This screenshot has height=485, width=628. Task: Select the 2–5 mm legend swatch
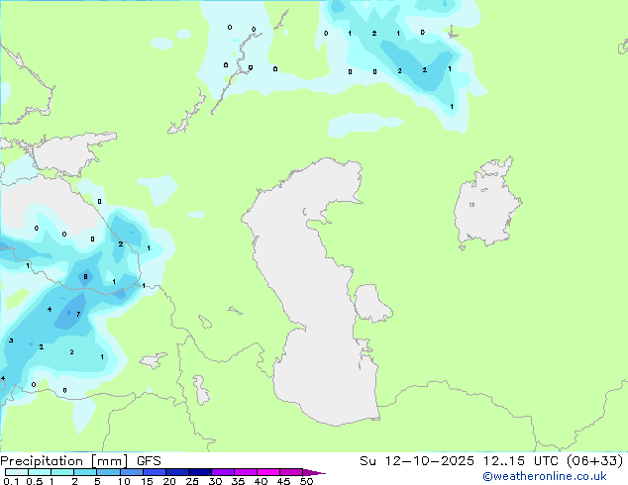[x=85, y=472]
